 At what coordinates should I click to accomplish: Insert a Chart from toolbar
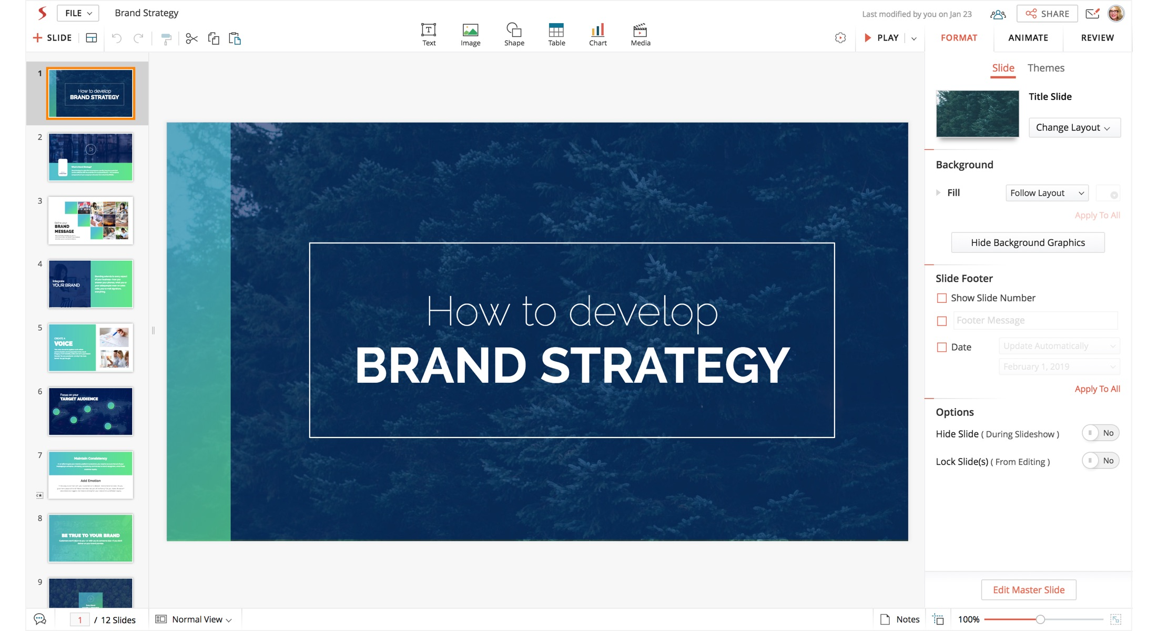(597, 35)
